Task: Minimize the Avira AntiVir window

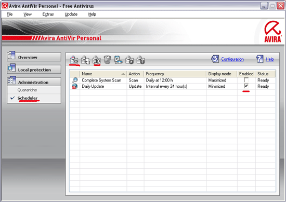Action: (264, 6)
